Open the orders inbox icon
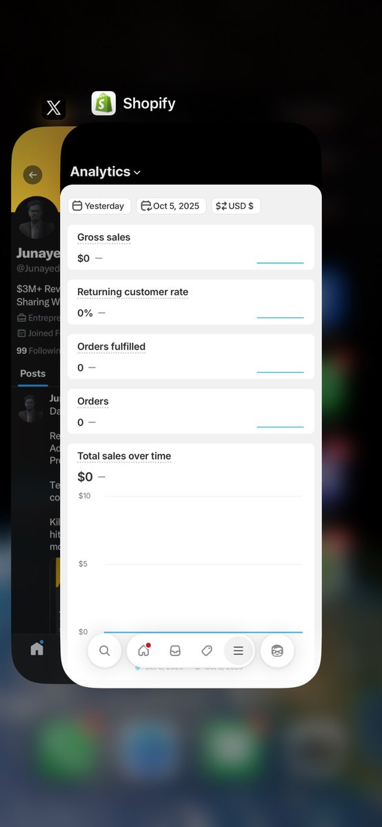Image resolution: width=382 pixels, height=827 pixels. (175, 651)
